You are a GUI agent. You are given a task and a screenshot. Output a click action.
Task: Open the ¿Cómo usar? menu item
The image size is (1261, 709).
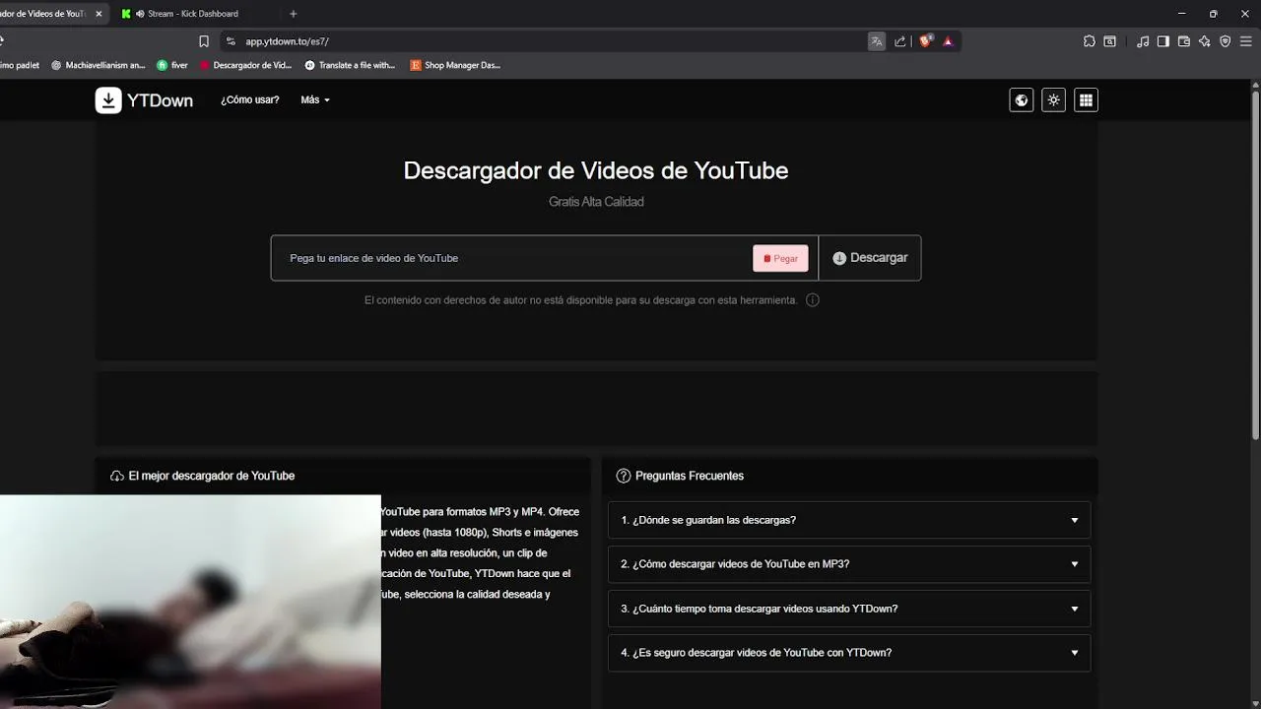pos(250,100)
